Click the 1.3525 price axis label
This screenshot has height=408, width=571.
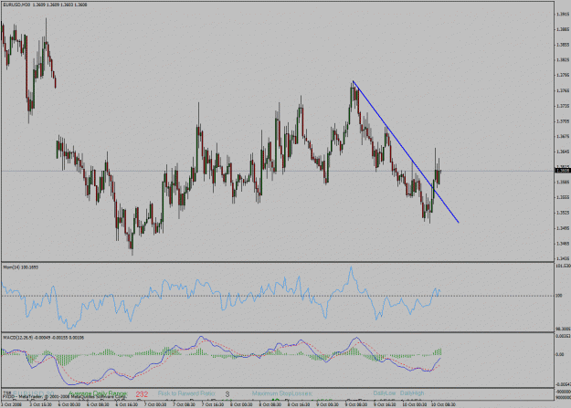tap(563, 213)
